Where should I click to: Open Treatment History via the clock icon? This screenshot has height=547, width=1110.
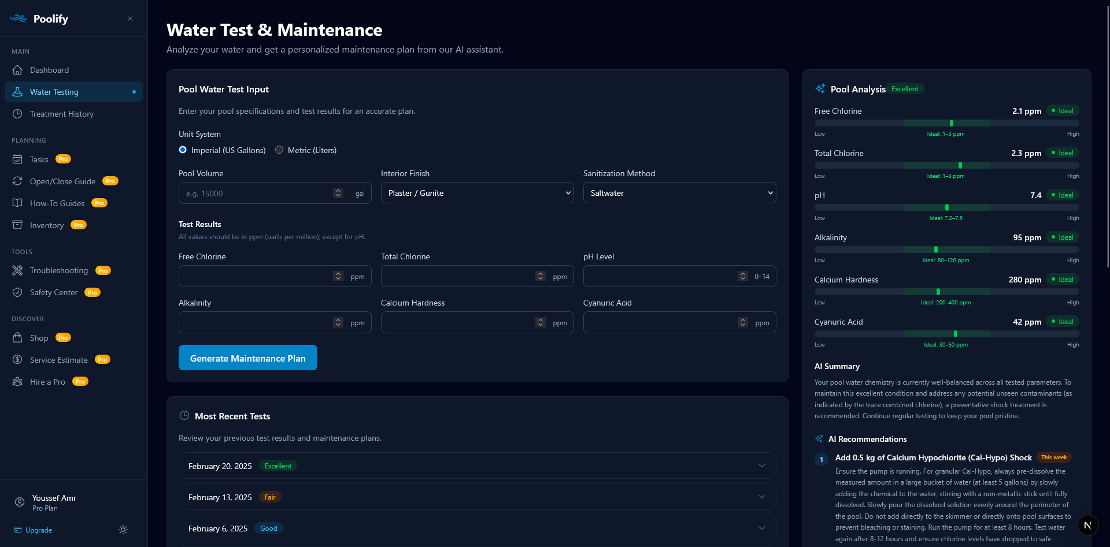pyautogui.click(x=18, y=114)
